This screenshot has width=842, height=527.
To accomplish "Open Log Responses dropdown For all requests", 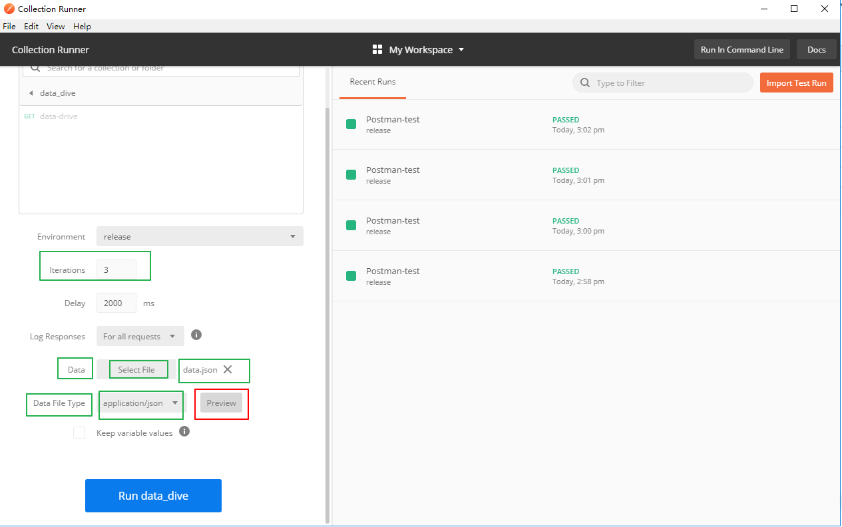I will click(x=140, y=336).
